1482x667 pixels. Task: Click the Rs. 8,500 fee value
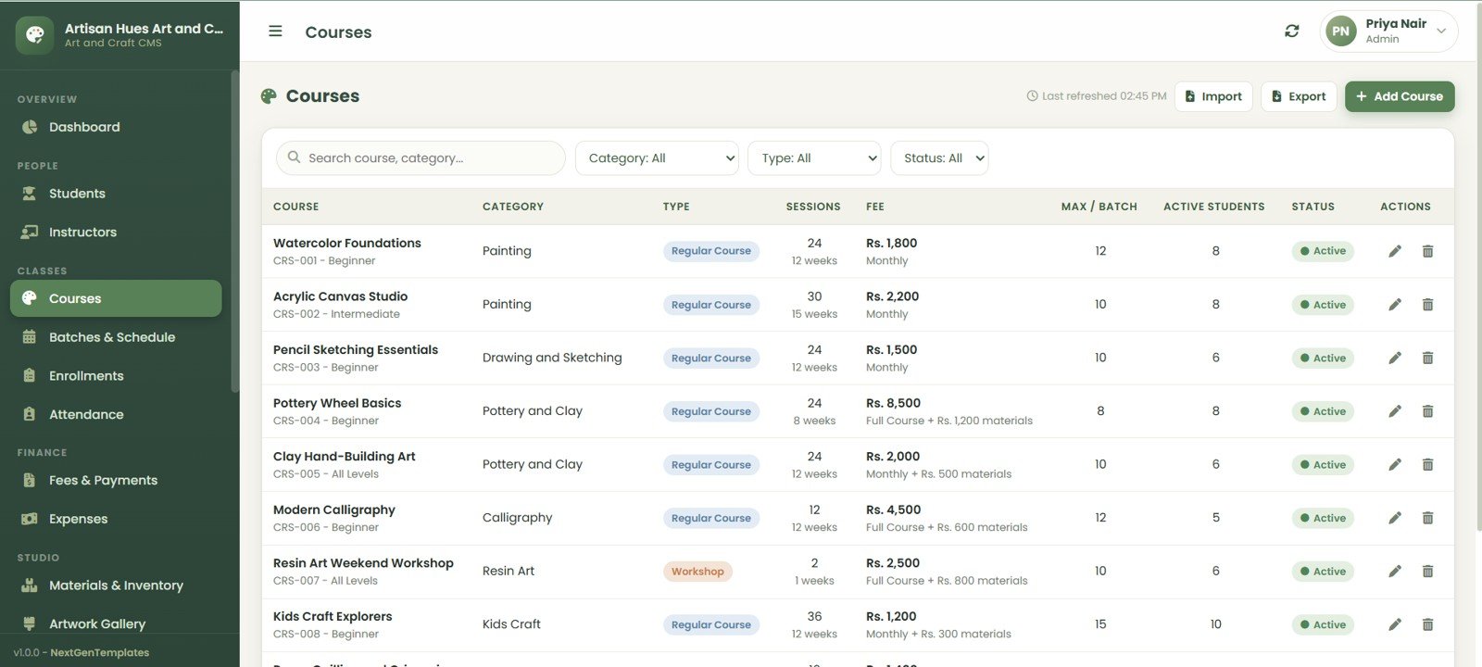click(893, 403)
